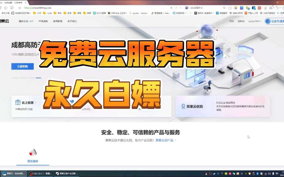Open the red translate extension icon
The image size is (284, 177).
point(259,8)
